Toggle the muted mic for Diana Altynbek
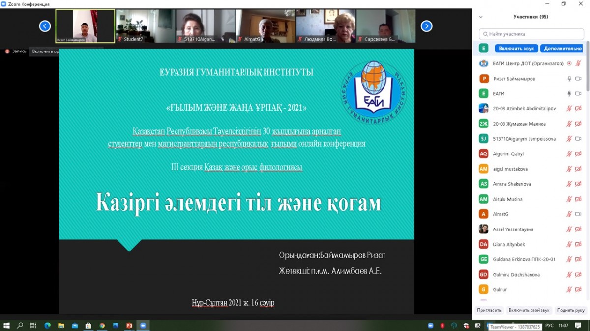 tap(569, 244)
